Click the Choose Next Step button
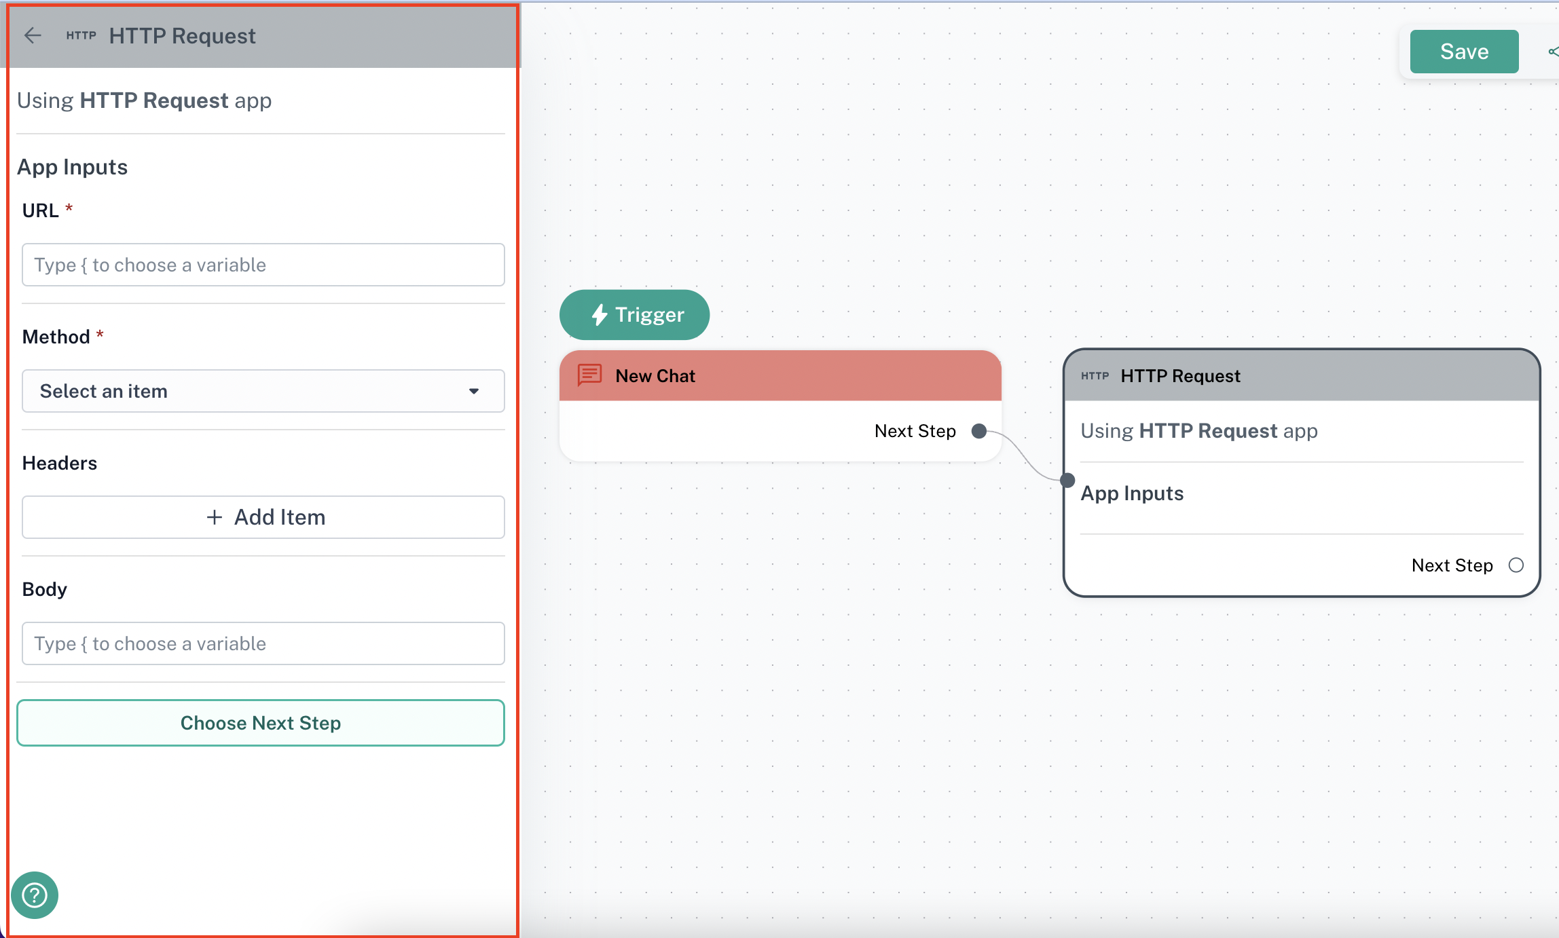Screen dimensions: 1559x938 coord(261,723)
